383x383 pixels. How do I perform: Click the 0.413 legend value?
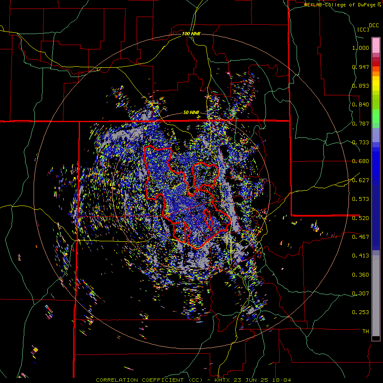(x=360, y=256)
